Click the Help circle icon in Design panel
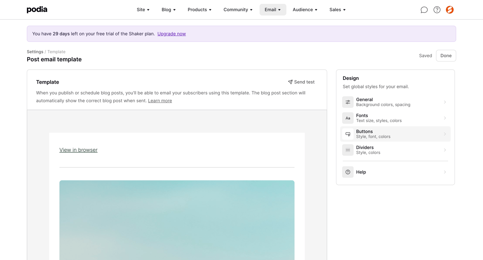Viewport: 483px width, 260px height. (x=348, y=172)
